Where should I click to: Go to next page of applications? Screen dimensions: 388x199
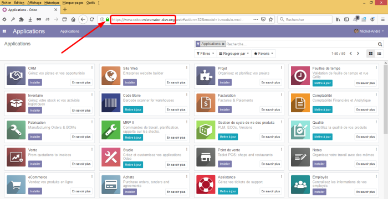(x=358, y=54)
